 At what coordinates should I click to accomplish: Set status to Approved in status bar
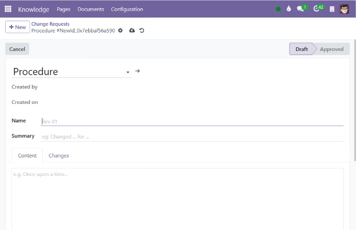(x=331, y=49)
